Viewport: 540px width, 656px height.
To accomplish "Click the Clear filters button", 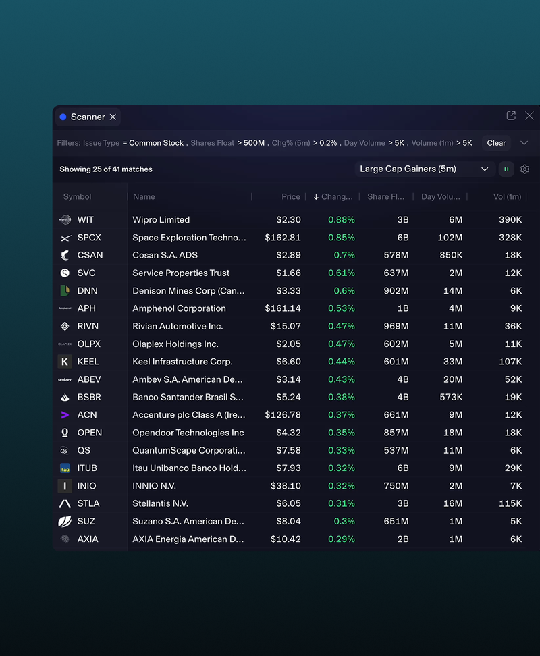I will [496, 143].
